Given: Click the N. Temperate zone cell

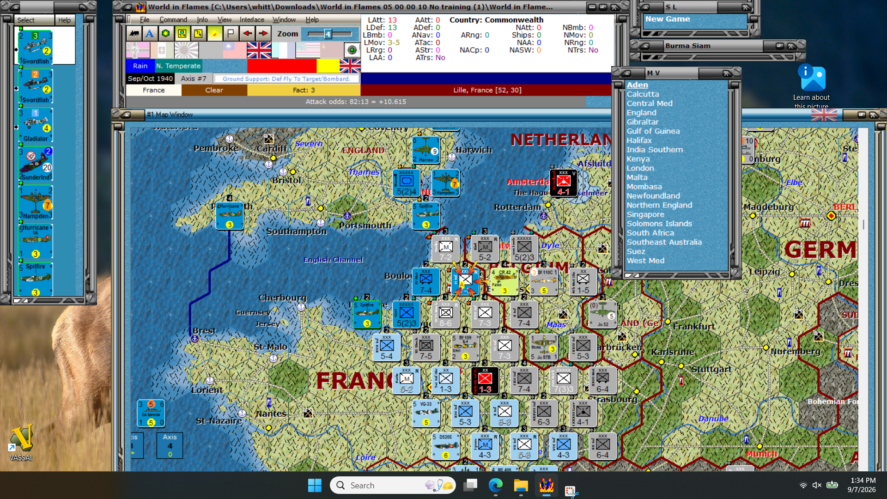Looking at the screenshot, I should tap(178, 66).
